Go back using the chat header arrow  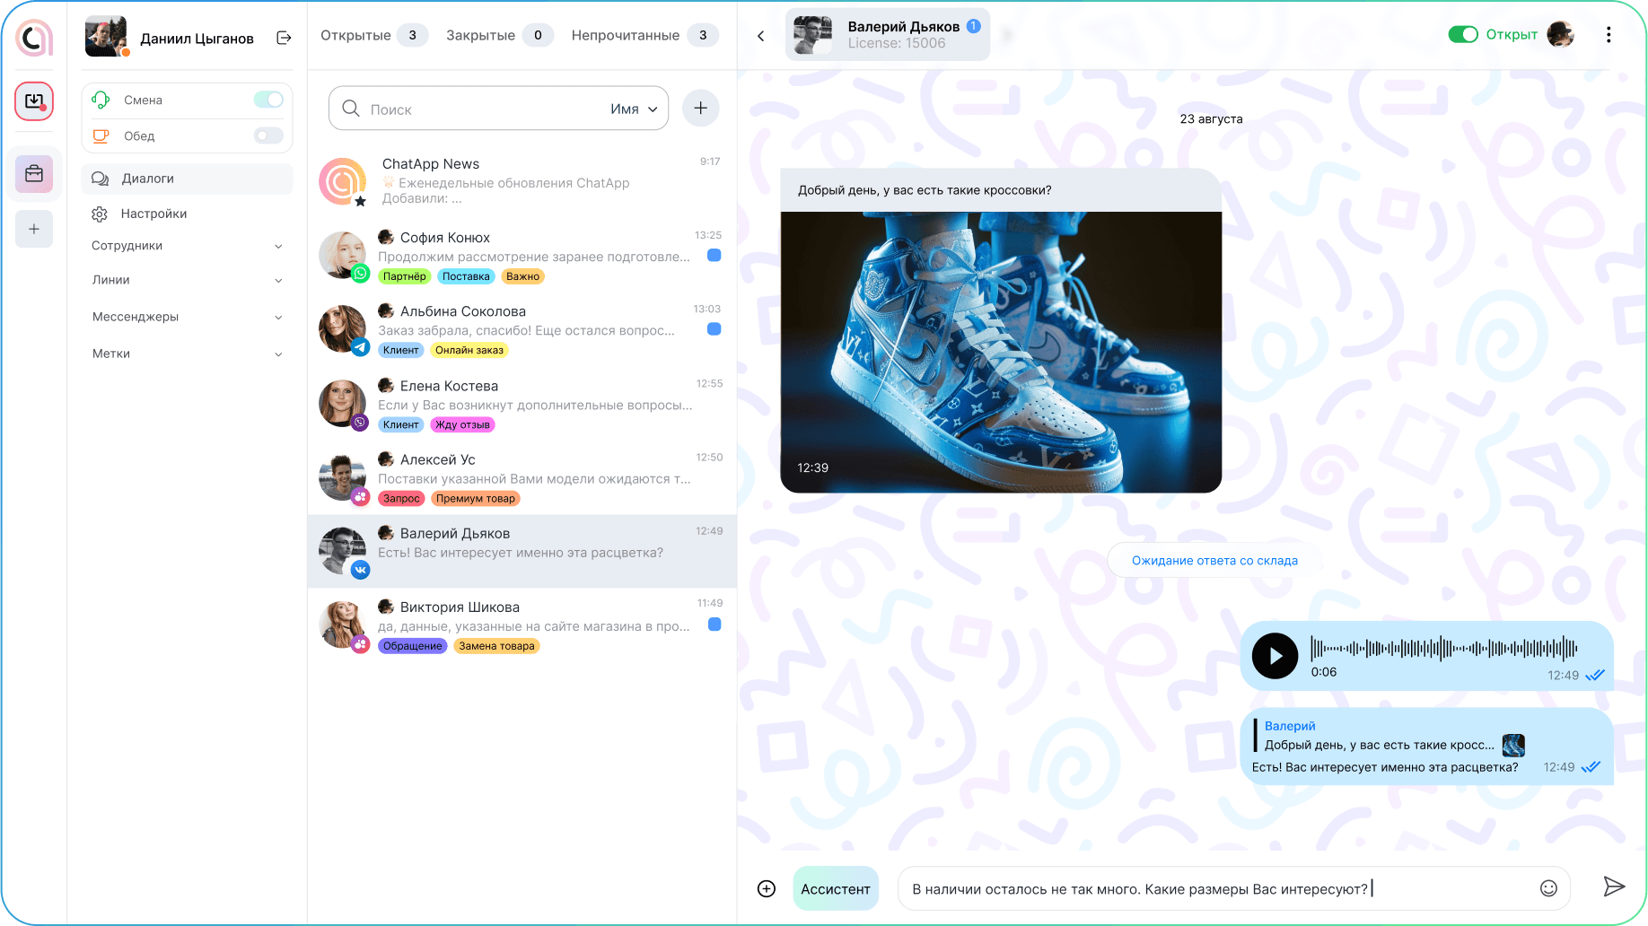[x=761, y=36]
